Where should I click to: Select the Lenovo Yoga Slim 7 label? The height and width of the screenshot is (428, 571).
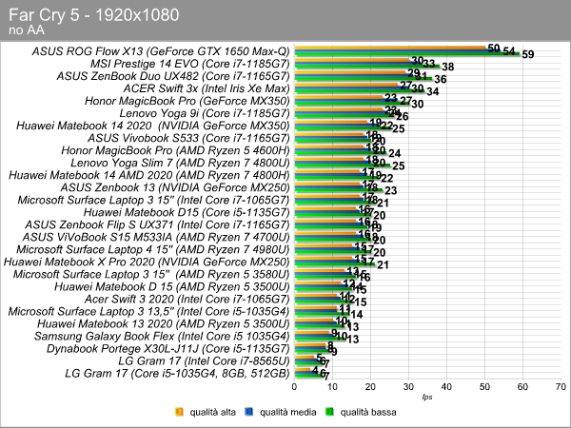[180, 163]
